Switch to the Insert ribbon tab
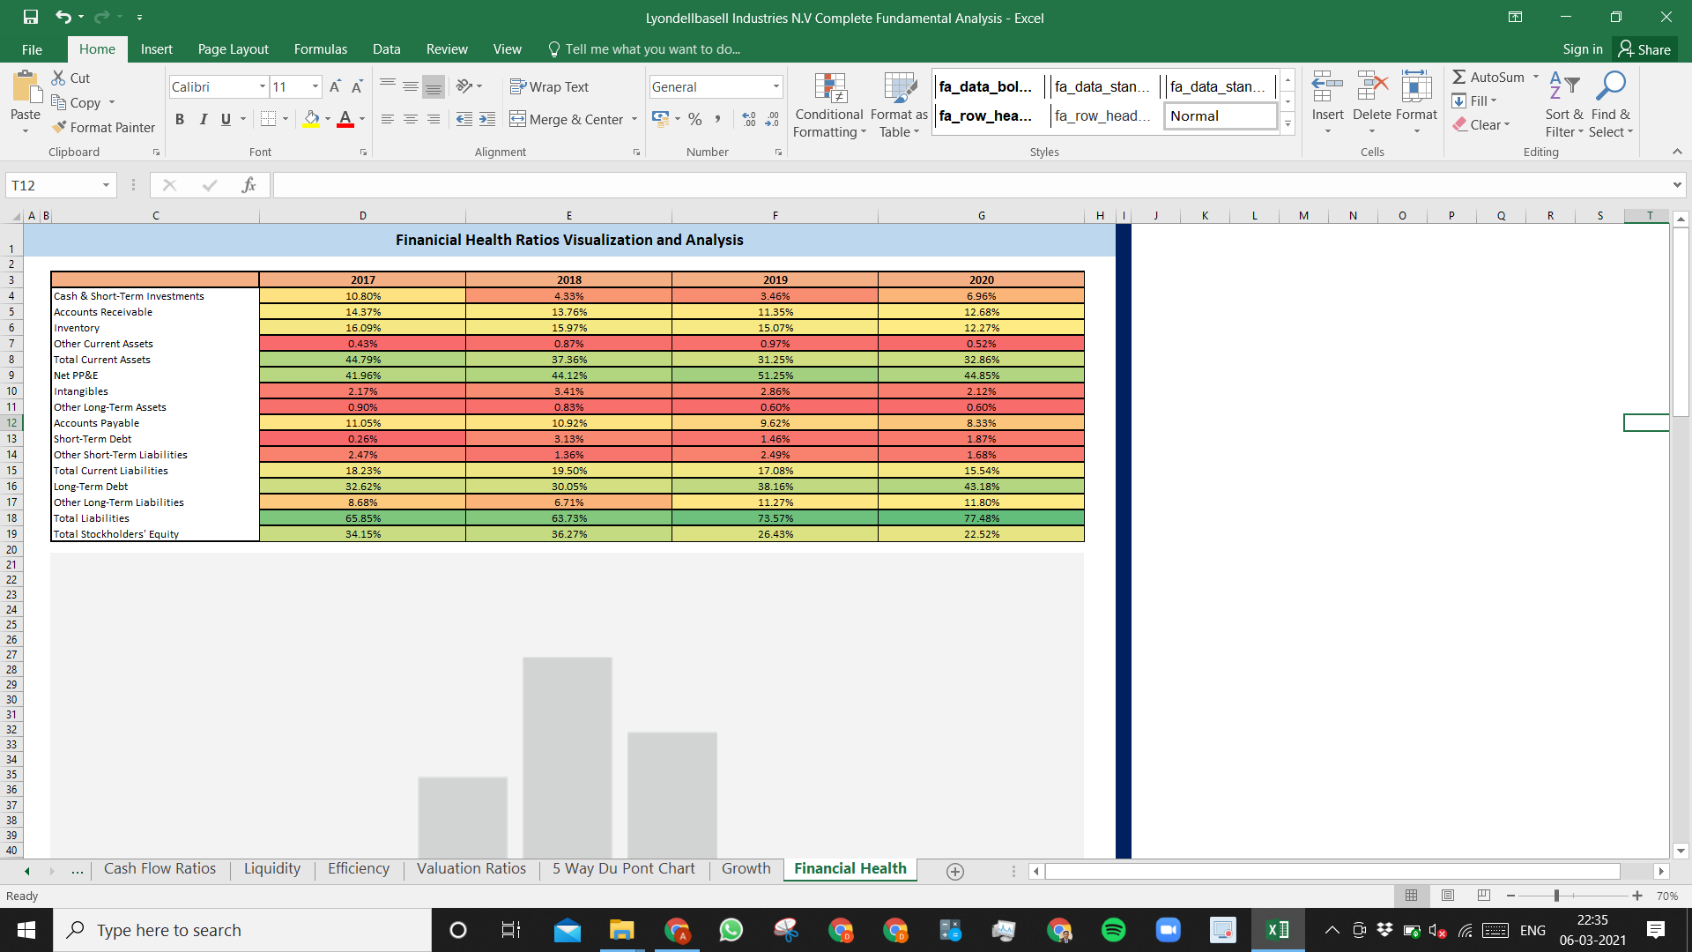1692x952 pixels. (156, 49)
